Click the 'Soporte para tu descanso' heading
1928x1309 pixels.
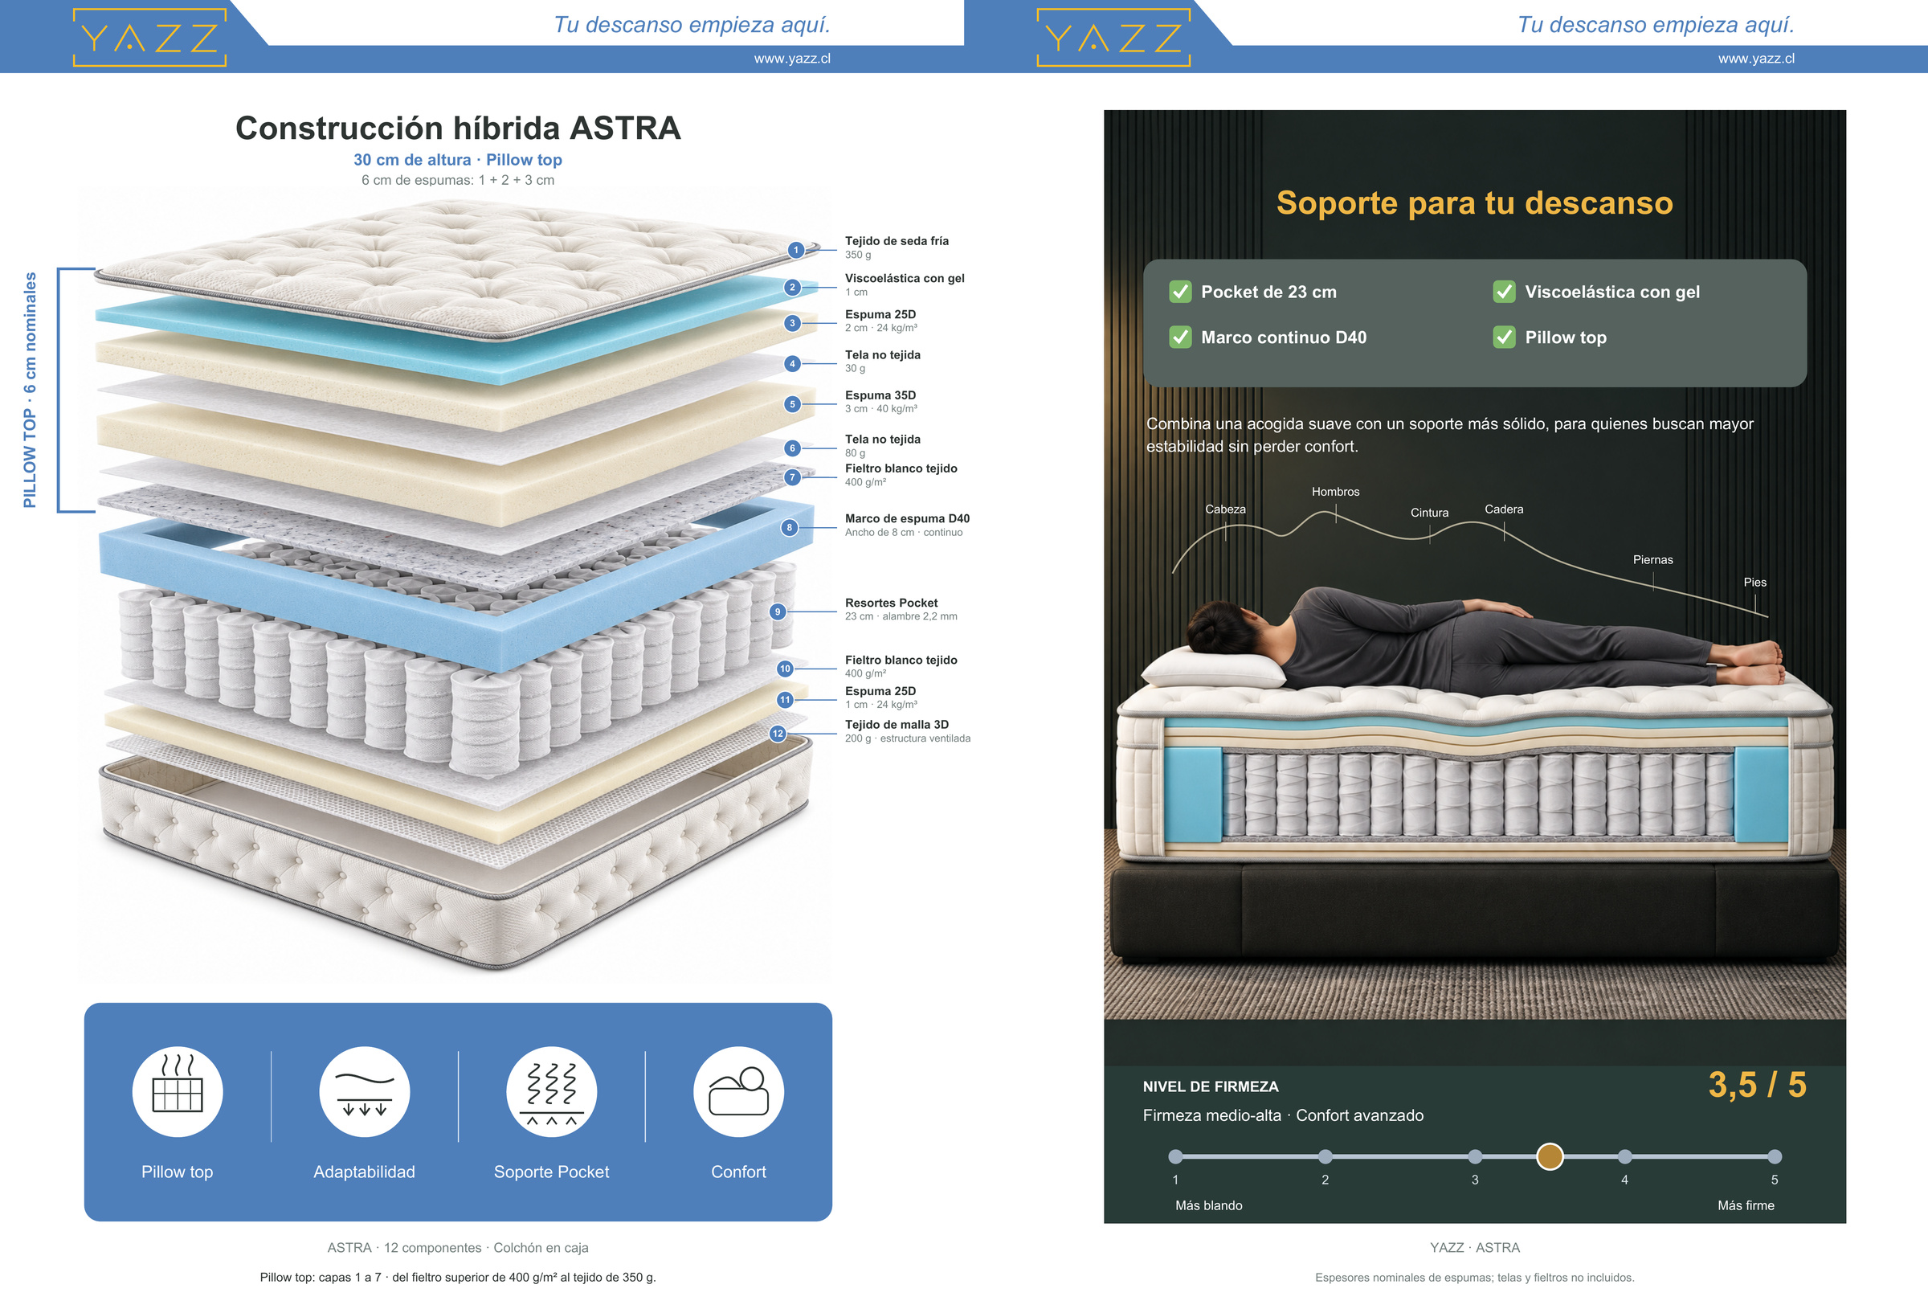tap(1474, 202)
